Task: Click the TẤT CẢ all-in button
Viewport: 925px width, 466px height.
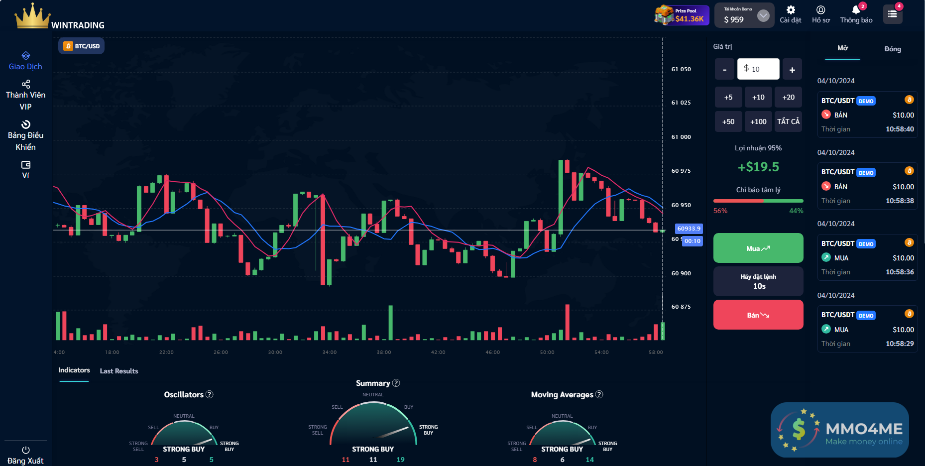Action: pos(789,121)
